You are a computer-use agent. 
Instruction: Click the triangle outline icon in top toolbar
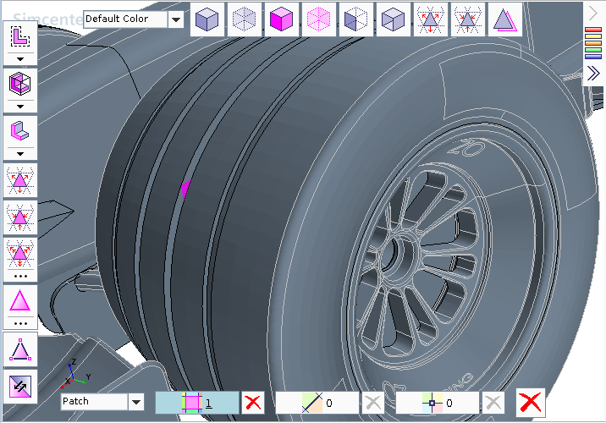coord(504,19)
